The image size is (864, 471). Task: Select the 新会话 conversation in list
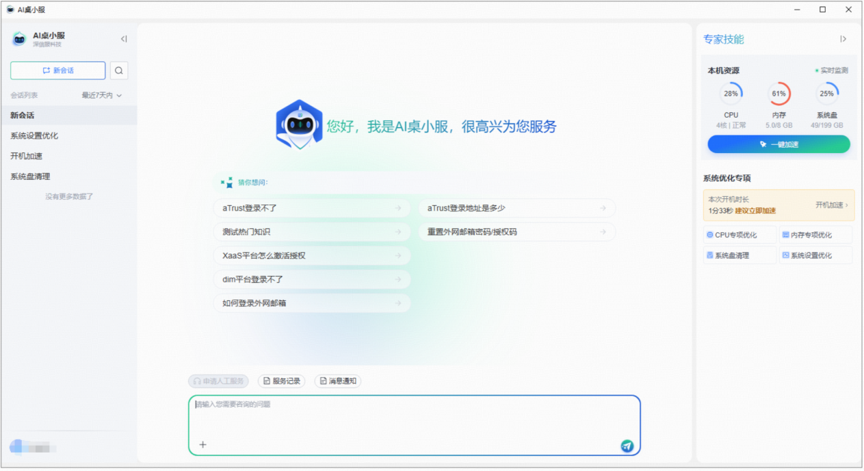[x=68, y=116]
